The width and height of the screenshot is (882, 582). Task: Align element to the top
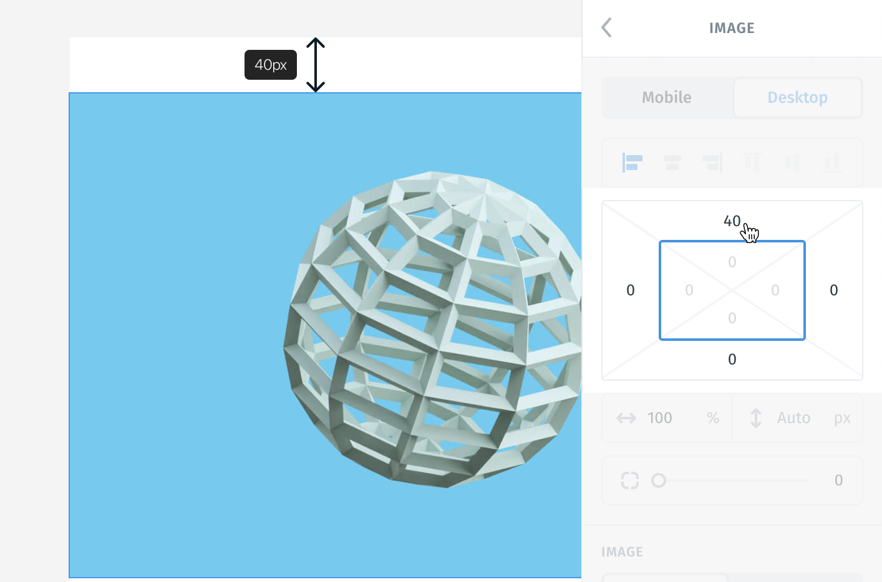tap(752, 163)
